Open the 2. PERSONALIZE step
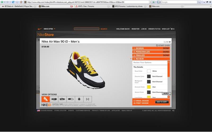The width and height of the screenshot is (212, 132). pos(151,52)
